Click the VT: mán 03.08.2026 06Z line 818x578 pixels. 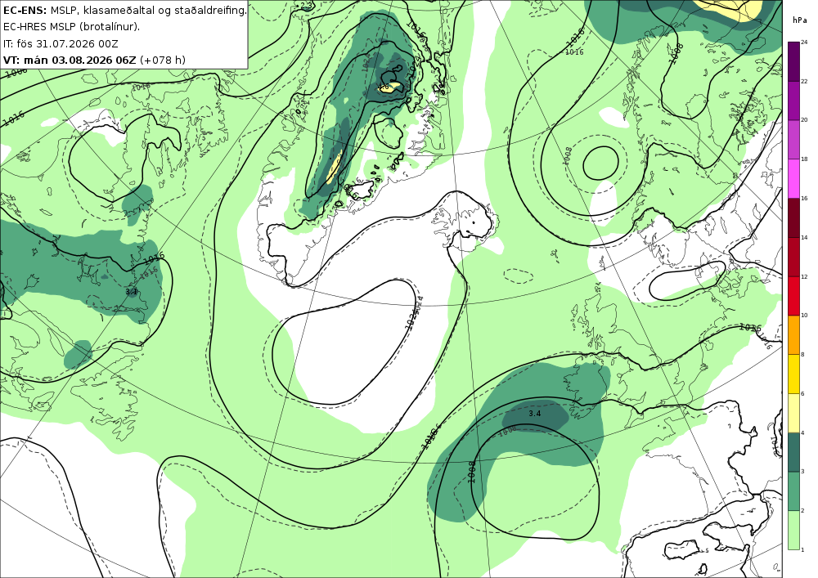(94, 60)
